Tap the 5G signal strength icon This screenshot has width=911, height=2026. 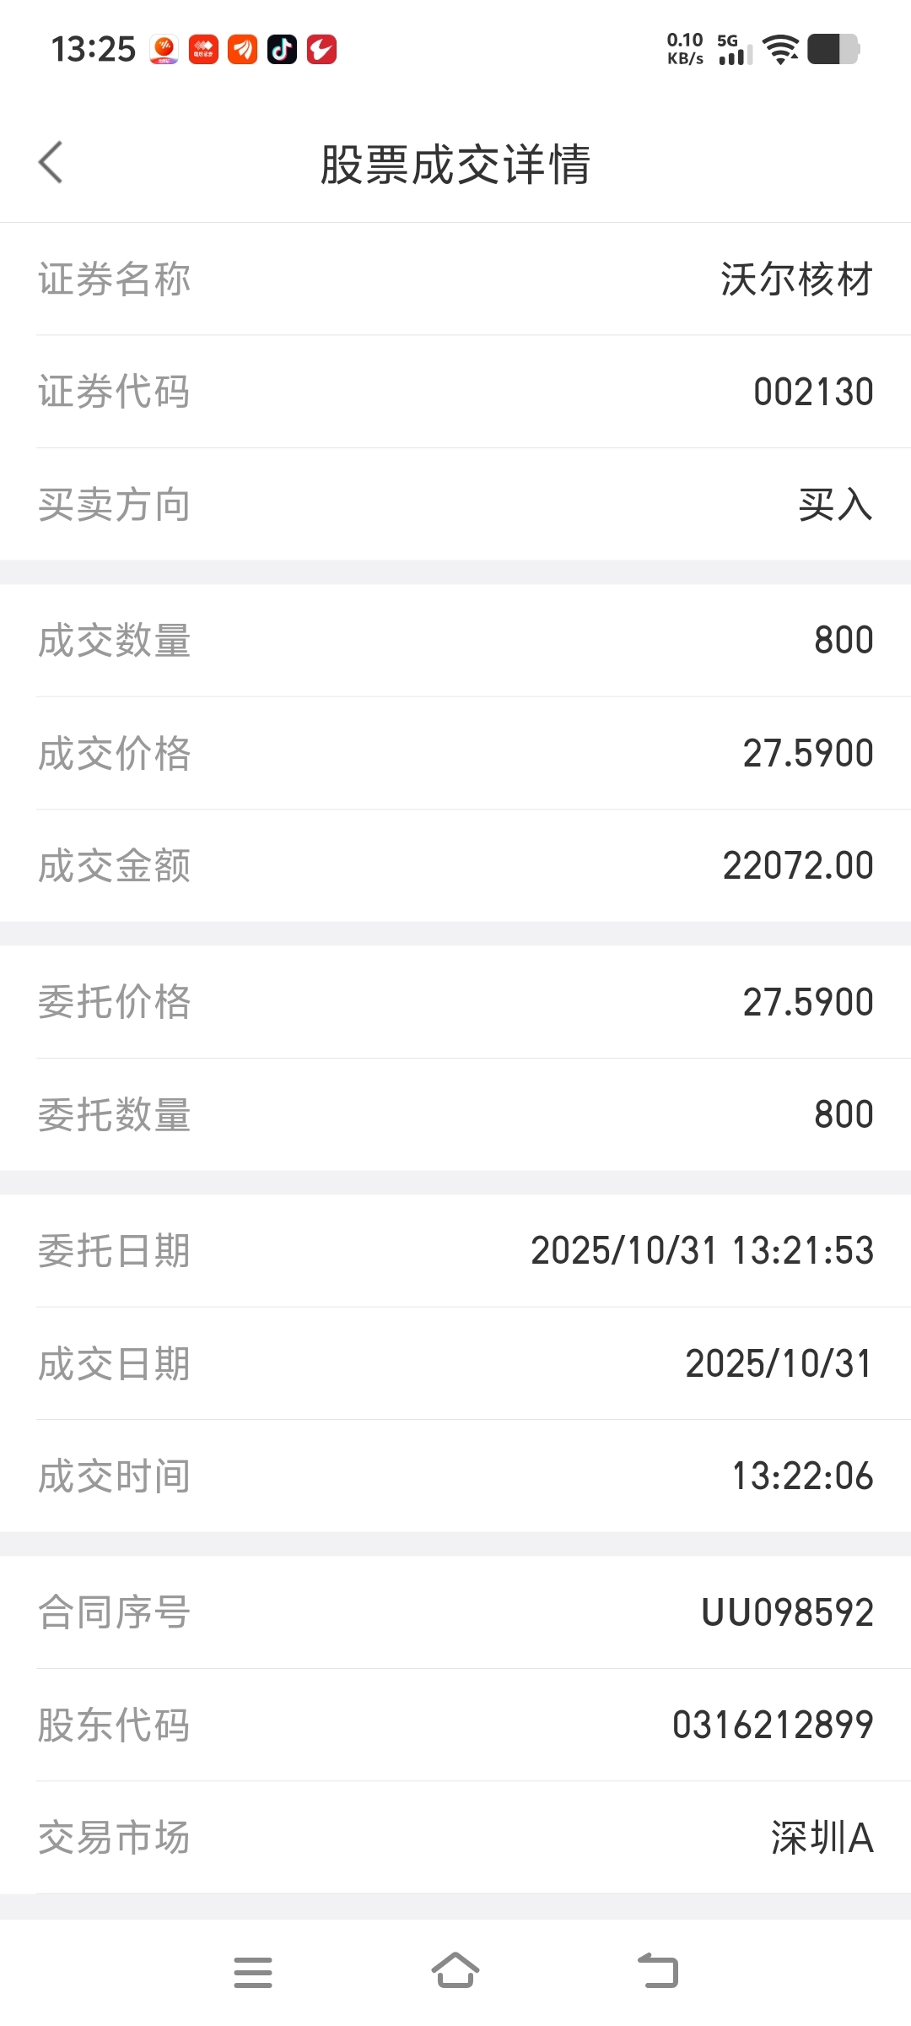(x=734, y=50)
